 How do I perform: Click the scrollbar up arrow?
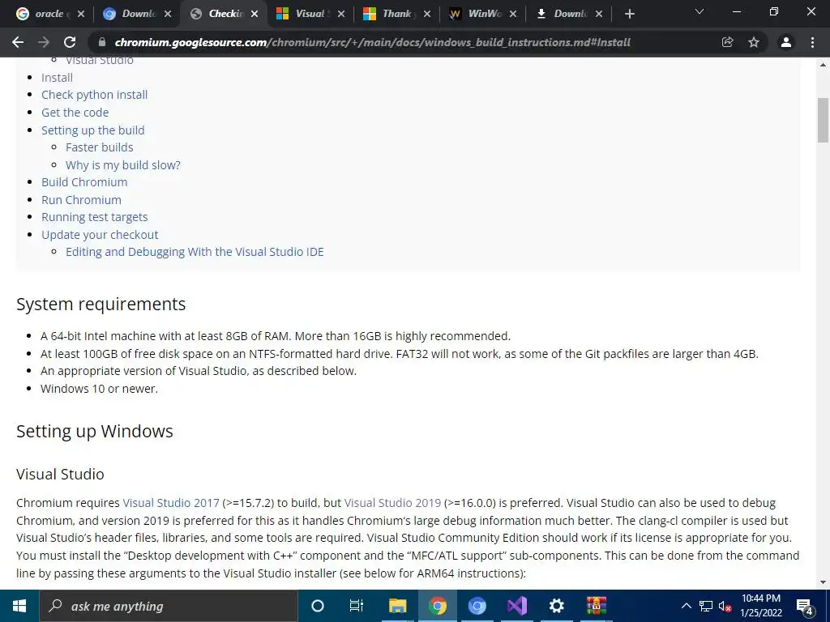pyautogui.click(x=824, y=65)
